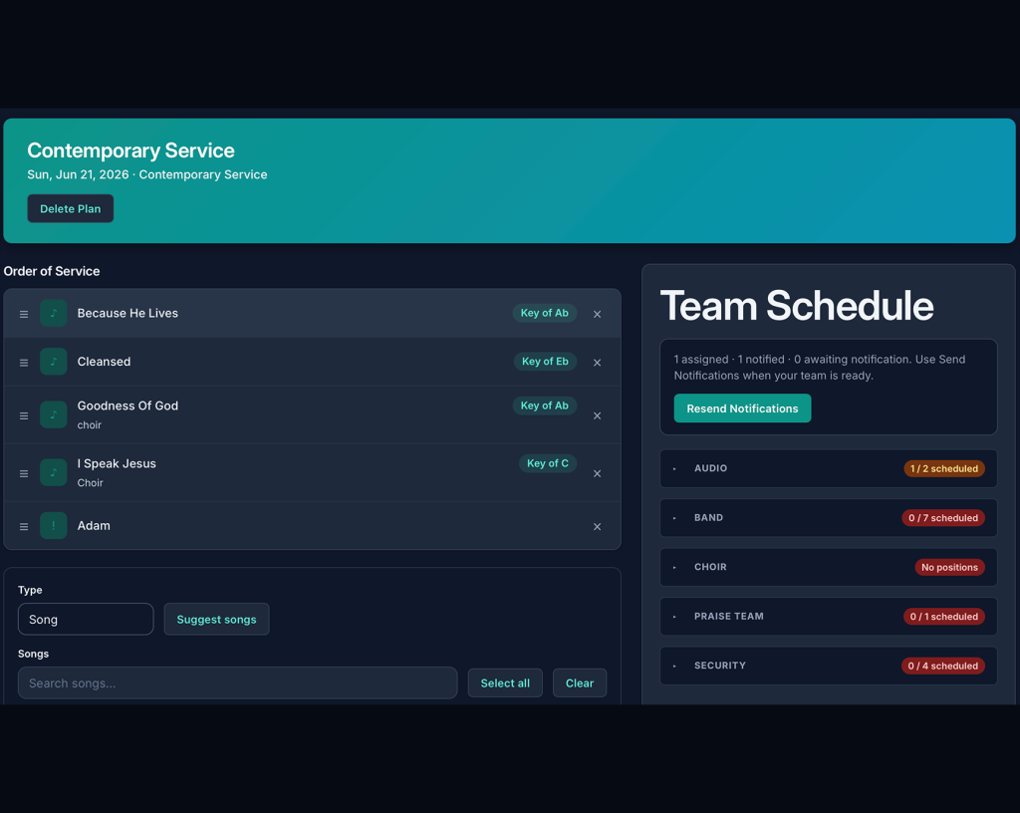Select the Cleansed song title
Image resolution: width=1020 pixels, height=813 pixels.
click(x=104, y=362)
